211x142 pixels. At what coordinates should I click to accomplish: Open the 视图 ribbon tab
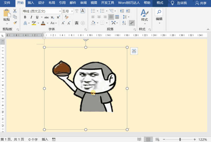click(94, 3)
